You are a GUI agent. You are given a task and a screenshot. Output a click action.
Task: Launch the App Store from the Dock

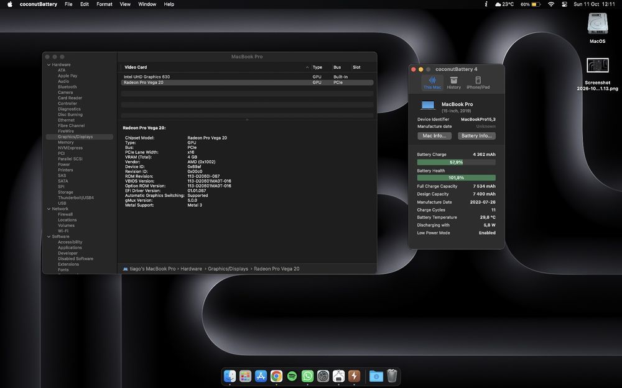(x=261, y=376)
